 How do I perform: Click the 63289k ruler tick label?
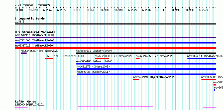[x=90, y=10]
